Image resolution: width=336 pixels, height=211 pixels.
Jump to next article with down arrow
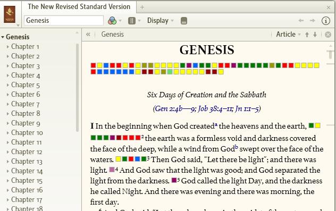(x=315, y=35)
